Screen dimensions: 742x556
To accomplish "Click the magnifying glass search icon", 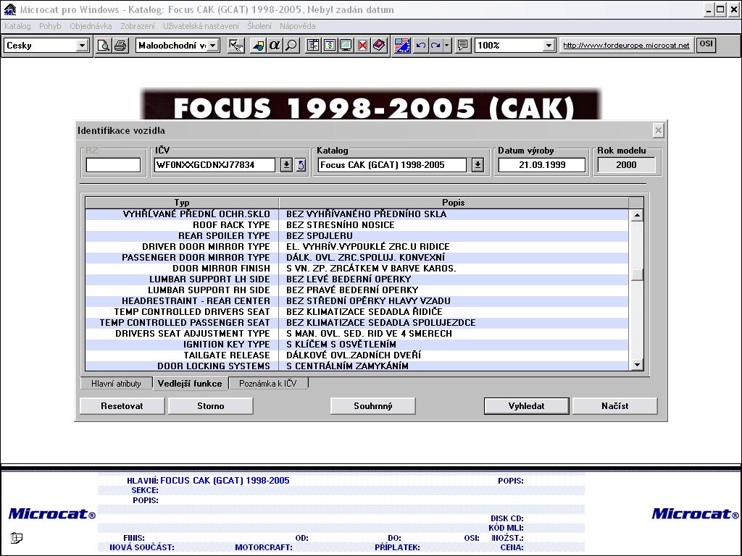I will pos(291,46).
